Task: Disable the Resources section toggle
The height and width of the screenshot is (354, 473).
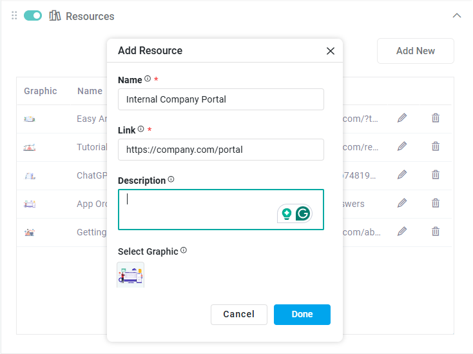Action: point(33,15)
